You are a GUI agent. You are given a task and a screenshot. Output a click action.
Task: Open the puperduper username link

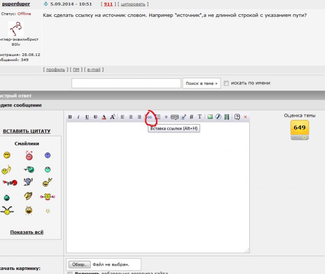click(16, 4)
